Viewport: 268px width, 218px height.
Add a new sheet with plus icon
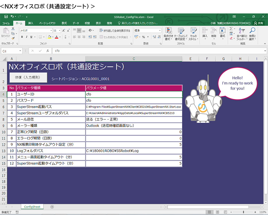click(52, 207)
